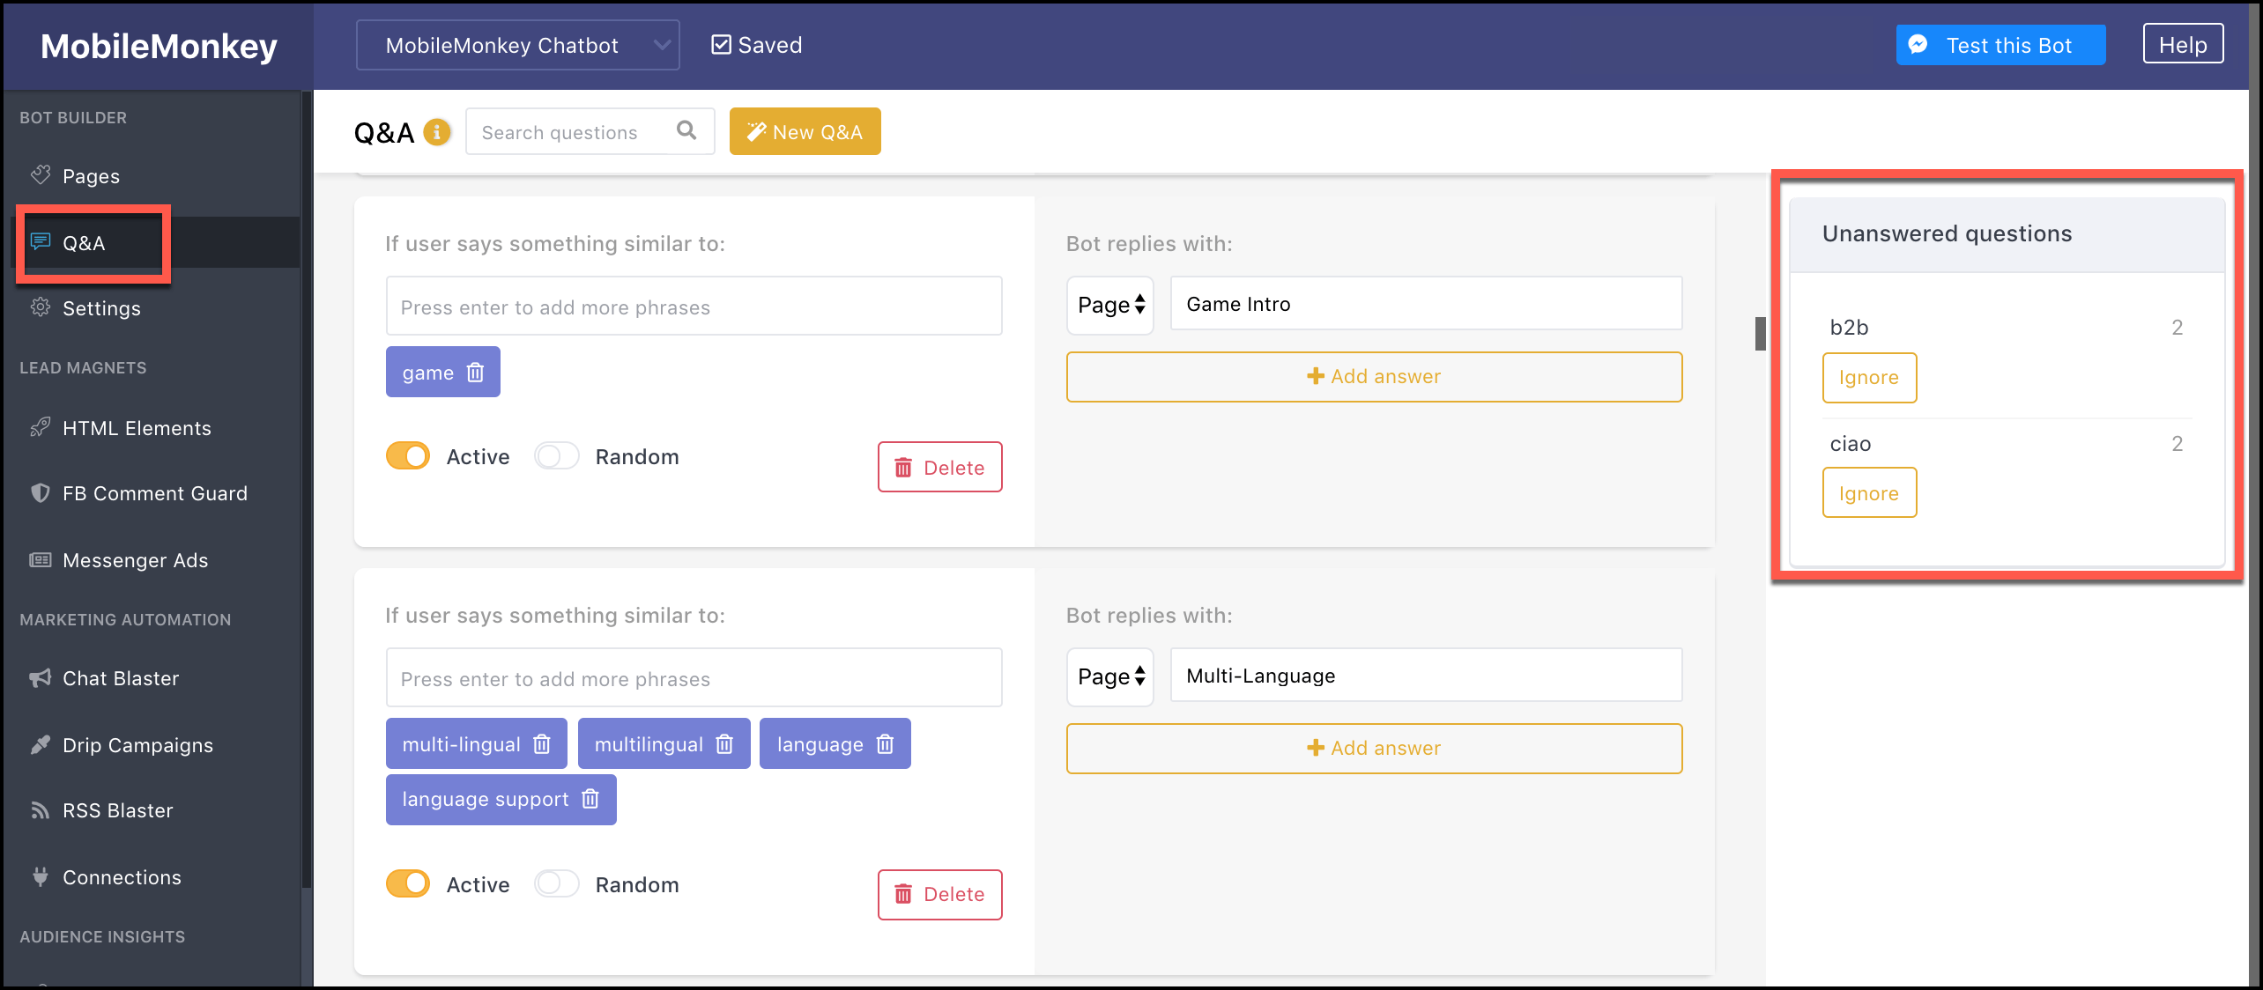Click the Q&A list scrollbar handle
The height and width of the screenshot is (990, 2263).
point(1760,334)
